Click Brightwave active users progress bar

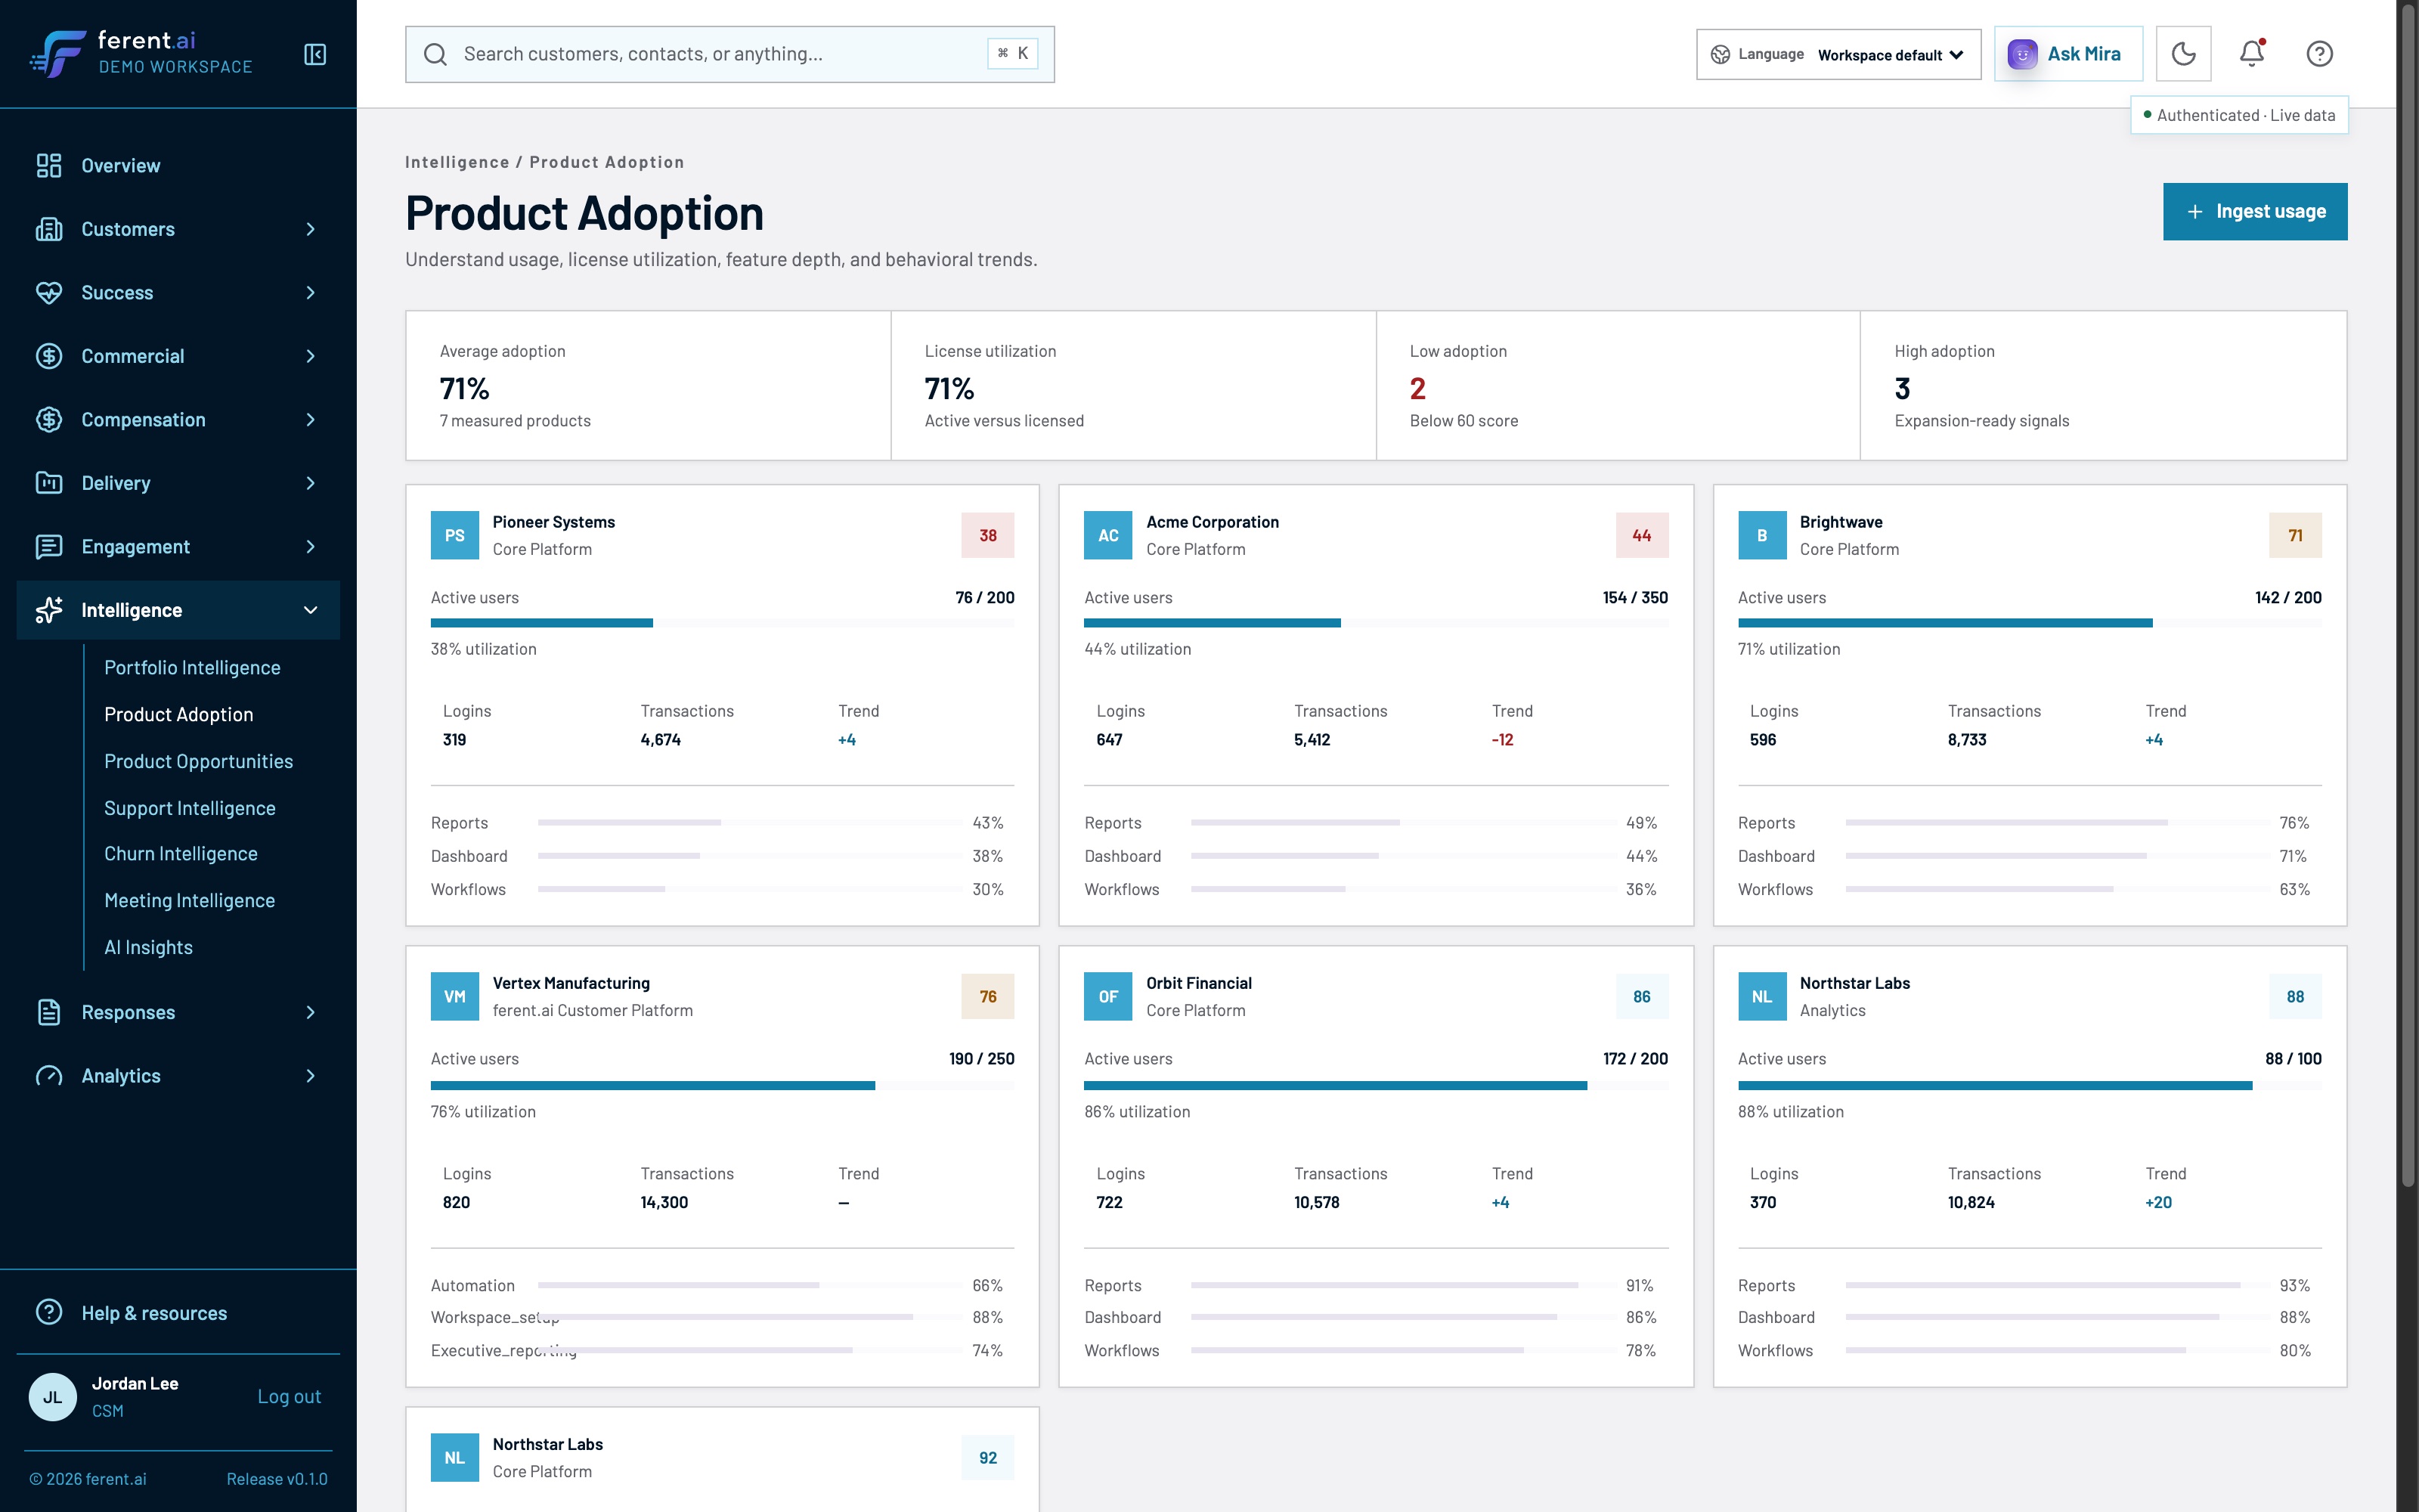coord(2029,623)
